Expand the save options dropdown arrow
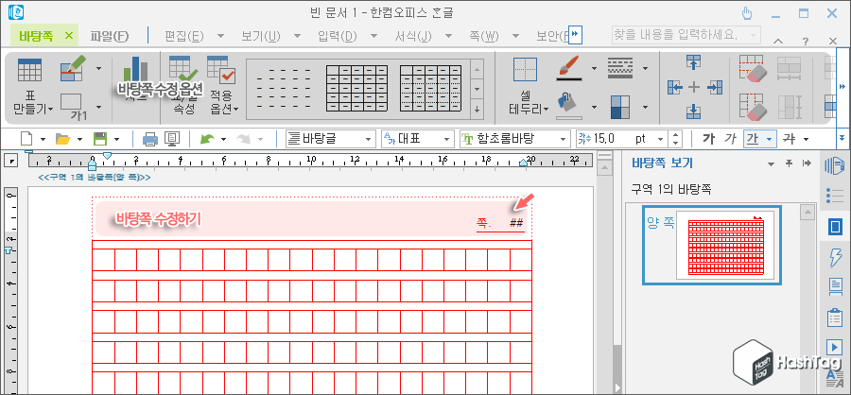 (116, 140)
